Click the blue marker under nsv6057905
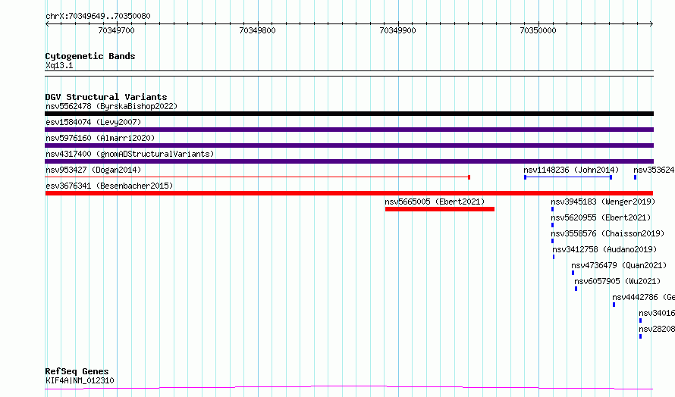 576,289
